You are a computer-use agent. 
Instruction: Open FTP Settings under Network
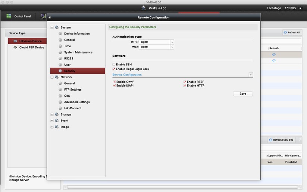tap(73, 90)
